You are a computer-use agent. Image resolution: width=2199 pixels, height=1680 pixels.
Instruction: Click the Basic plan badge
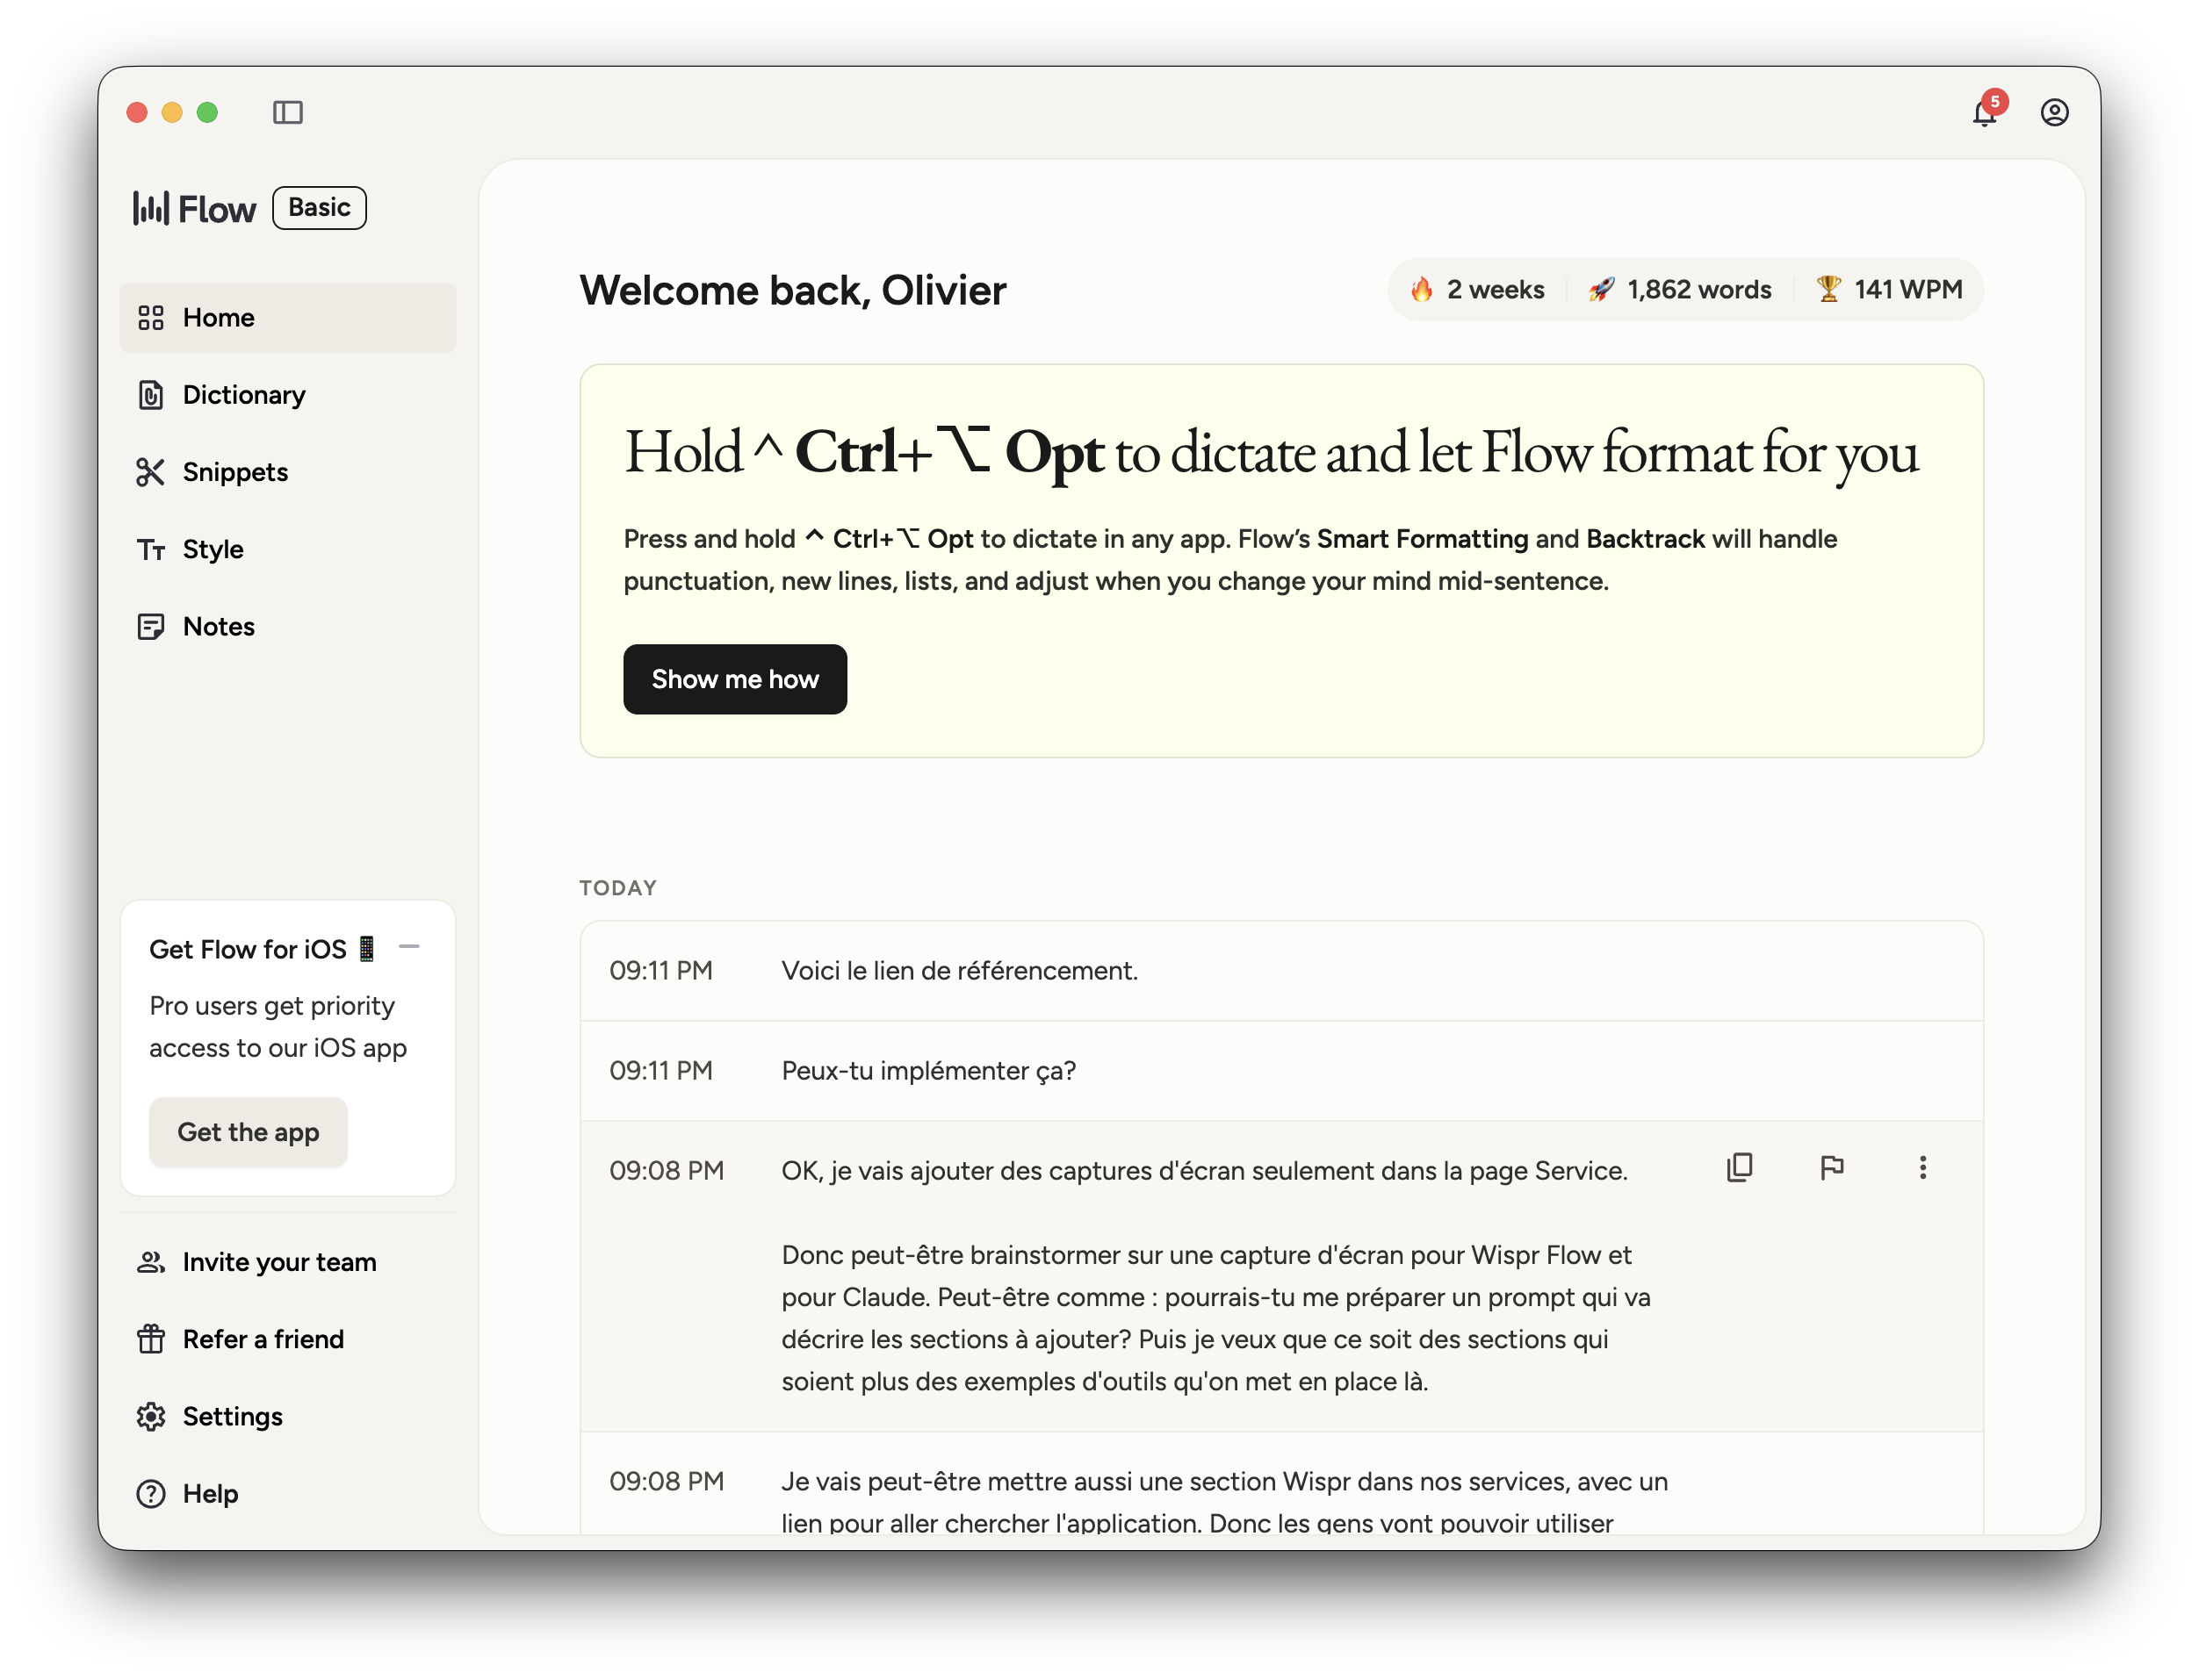(x=319, y=207)
